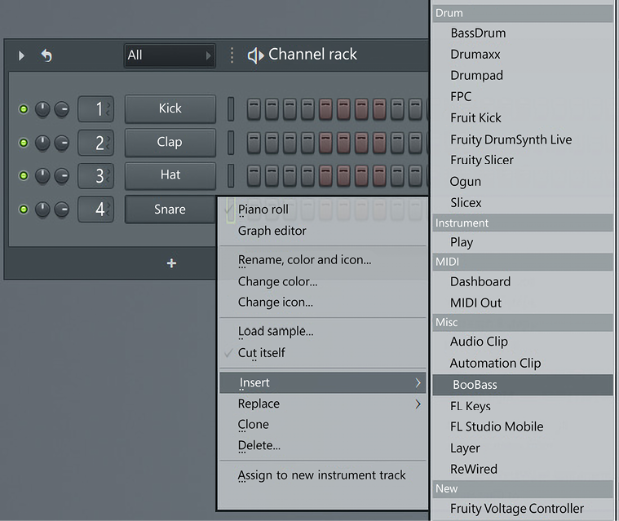The height and width of the screenshot is (521, 619).
Task: Mute the Kick channel green LED
Action: 24,109
